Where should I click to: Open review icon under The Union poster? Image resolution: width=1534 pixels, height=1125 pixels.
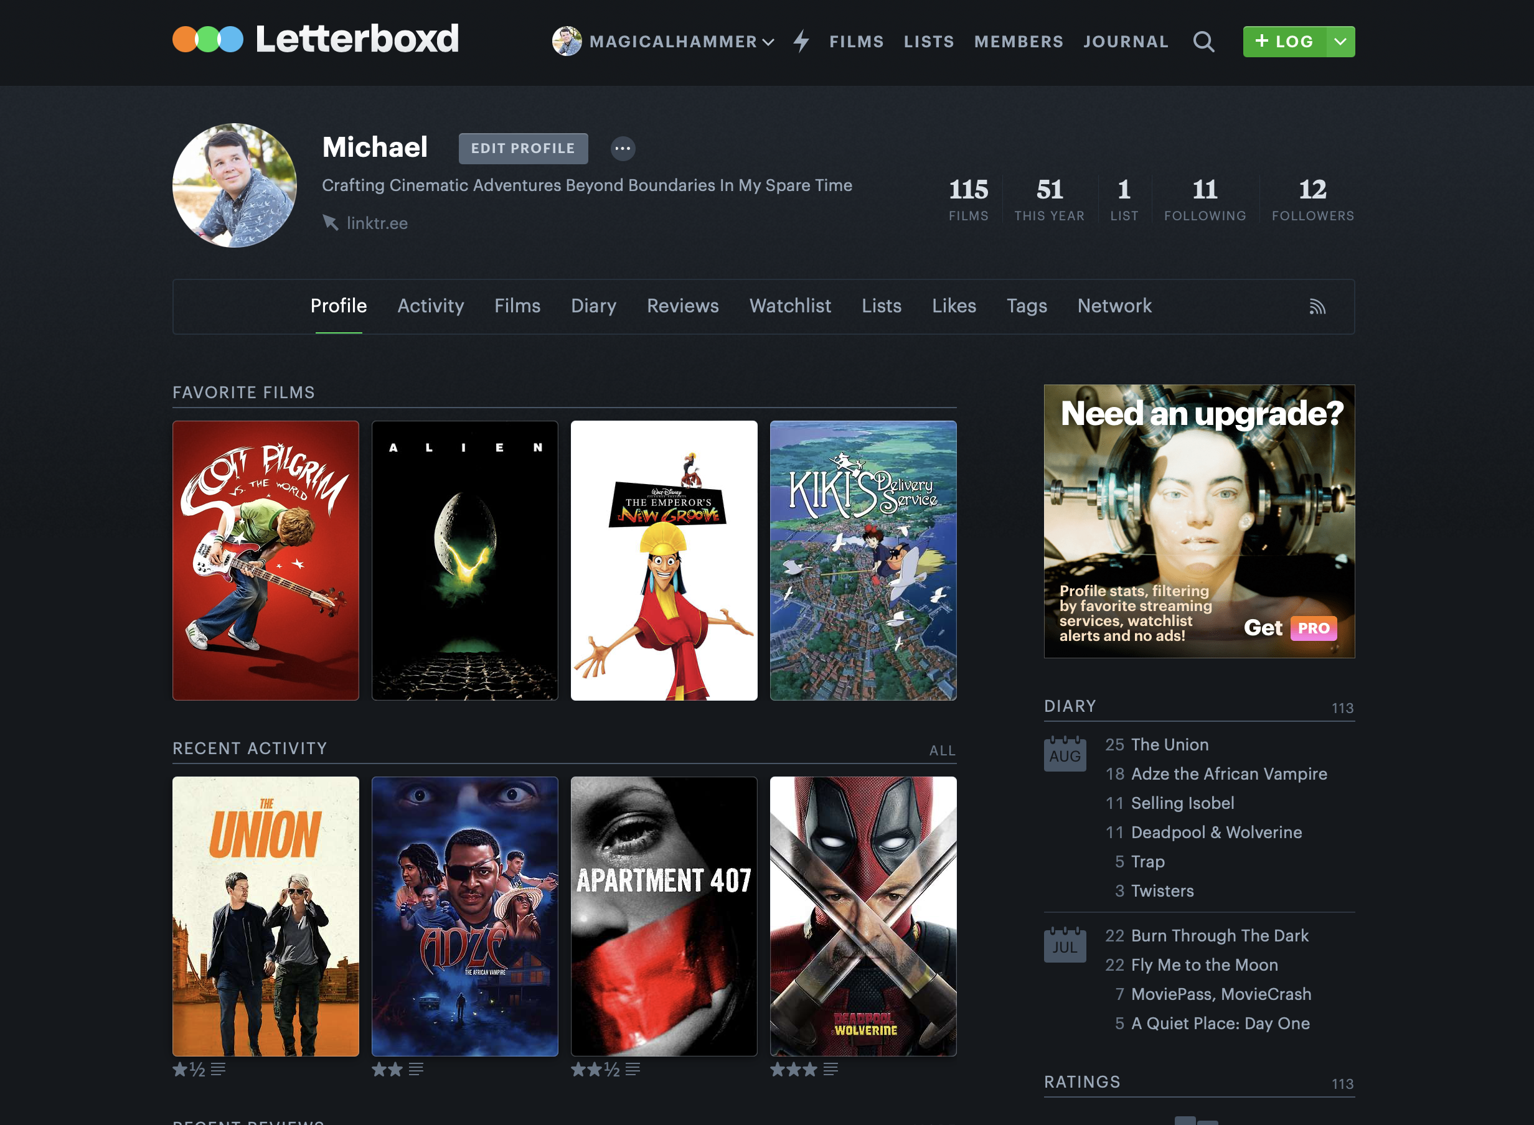pos(218,1069)
